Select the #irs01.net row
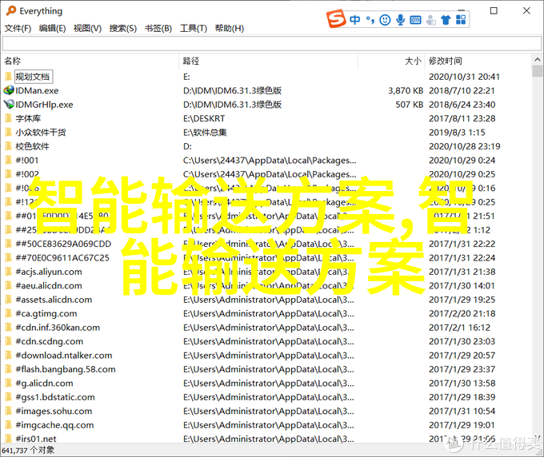The width and height of the screenshot is (544, 457). coord(266,439)
